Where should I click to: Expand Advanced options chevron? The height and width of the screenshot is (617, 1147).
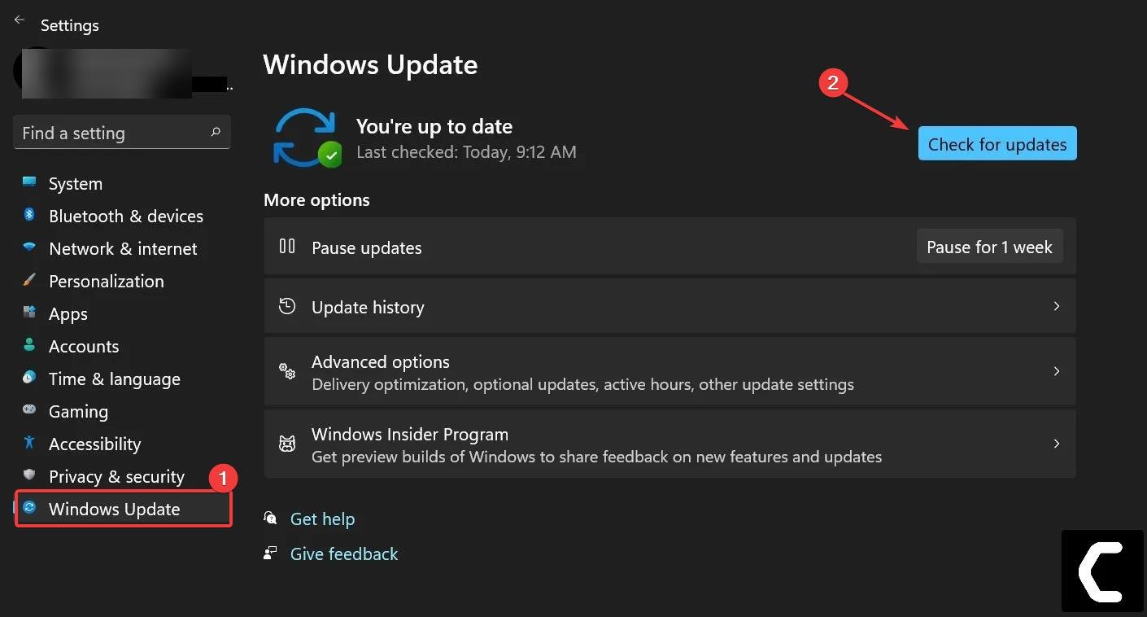1057,371
